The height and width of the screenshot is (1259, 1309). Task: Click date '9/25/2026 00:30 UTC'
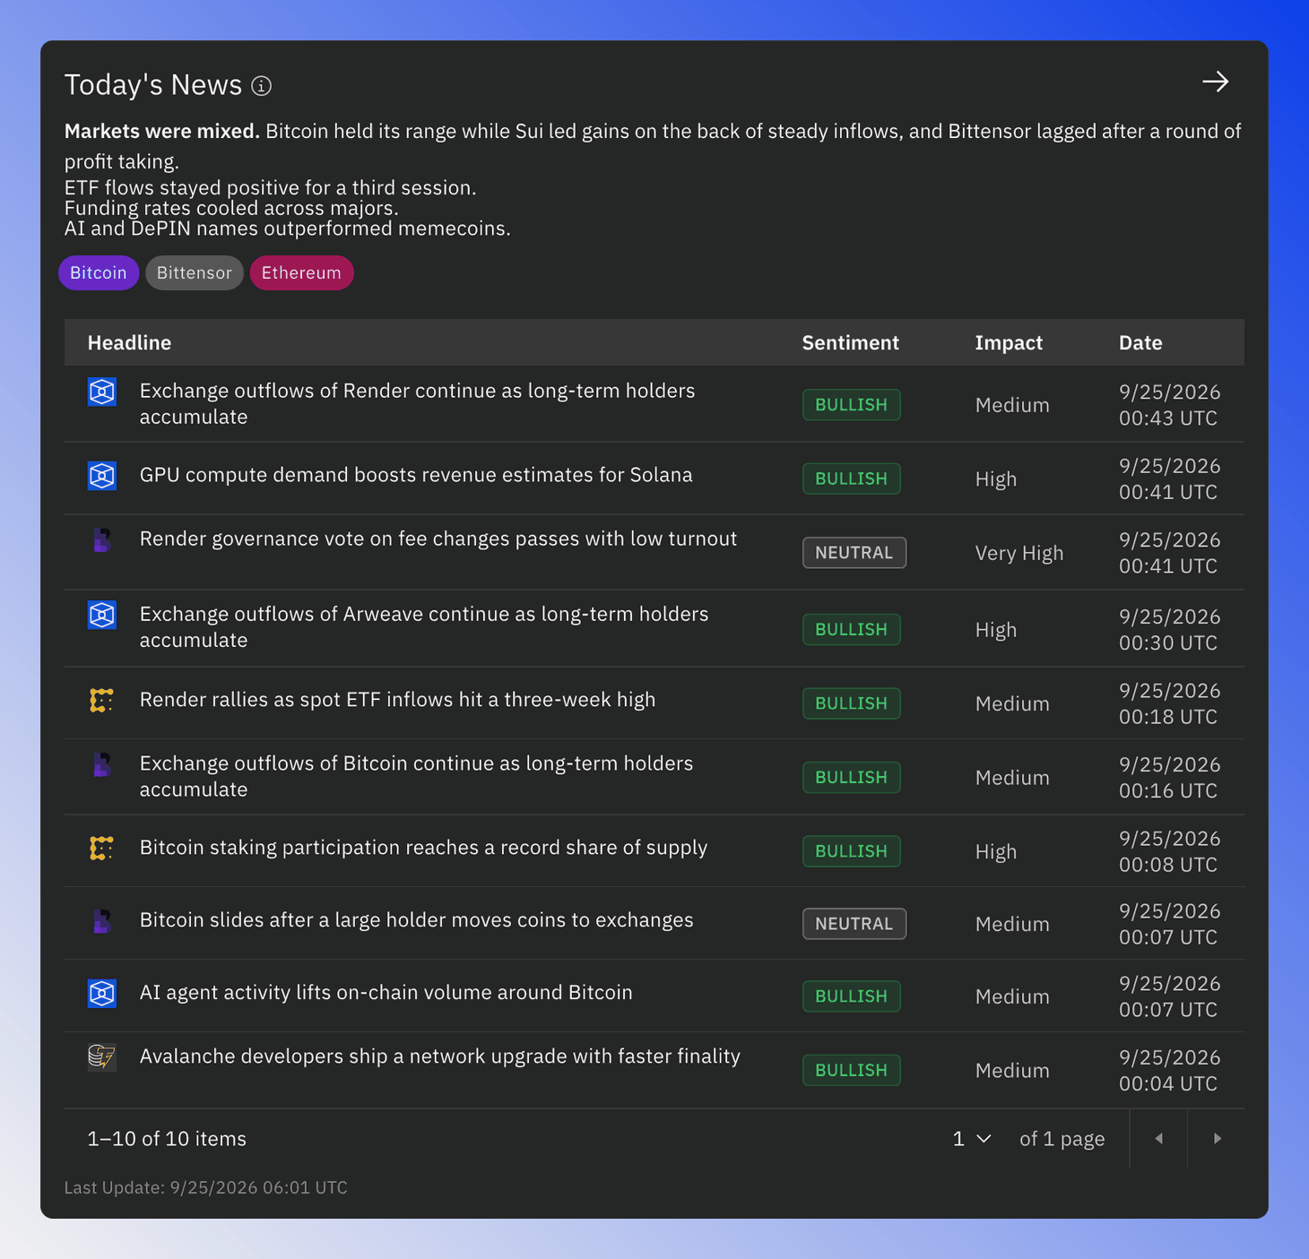1169,630
